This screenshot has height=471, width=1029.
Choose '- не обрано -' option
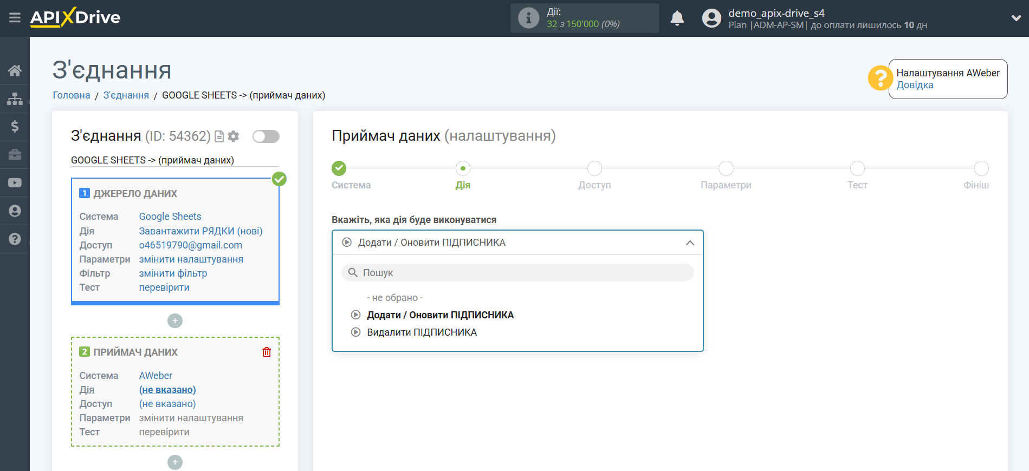(395, 298)
